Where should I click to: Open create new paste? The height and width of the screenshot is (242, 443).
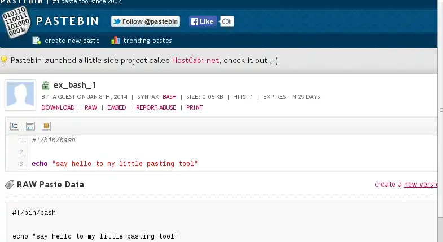72,41
